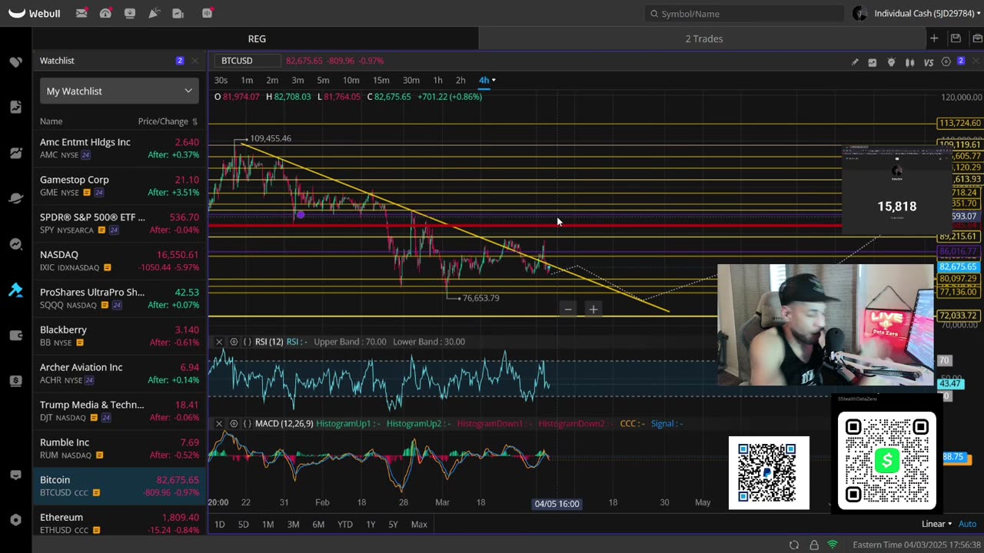984x553 pixels.
Task: Open the wallet icon in left sidebar
Action: coord(15,336)
